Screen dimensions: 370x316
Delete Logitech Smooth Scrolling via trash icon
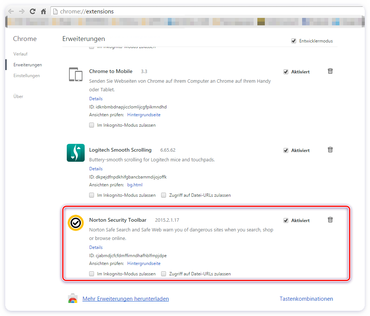pyautogui.click(x=330, y=149)
